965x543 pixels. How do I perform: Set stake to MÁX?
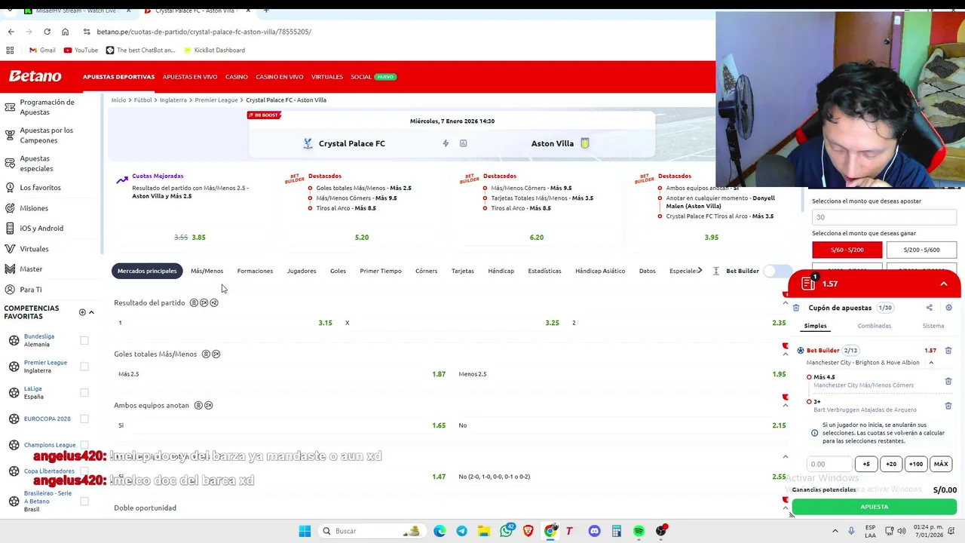(941, 465)
